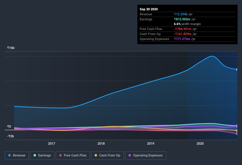
Task: Click the 6.6% profit margin text
Action: click(187, 24)
